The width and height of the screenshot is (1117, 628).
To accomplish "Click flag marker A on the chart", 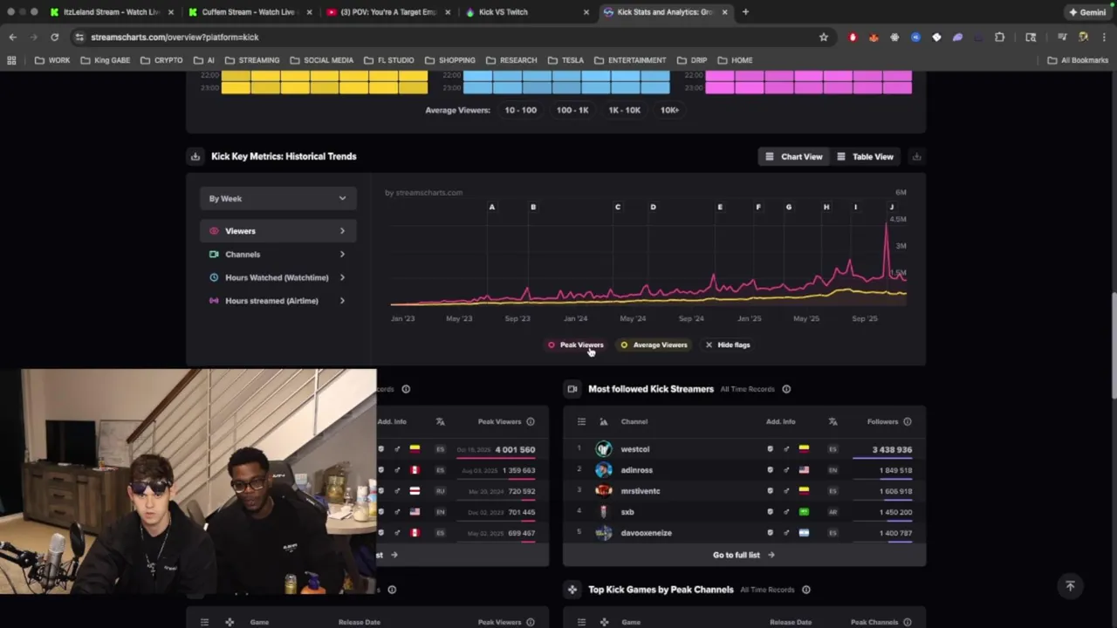I will [x=492, y=207].
